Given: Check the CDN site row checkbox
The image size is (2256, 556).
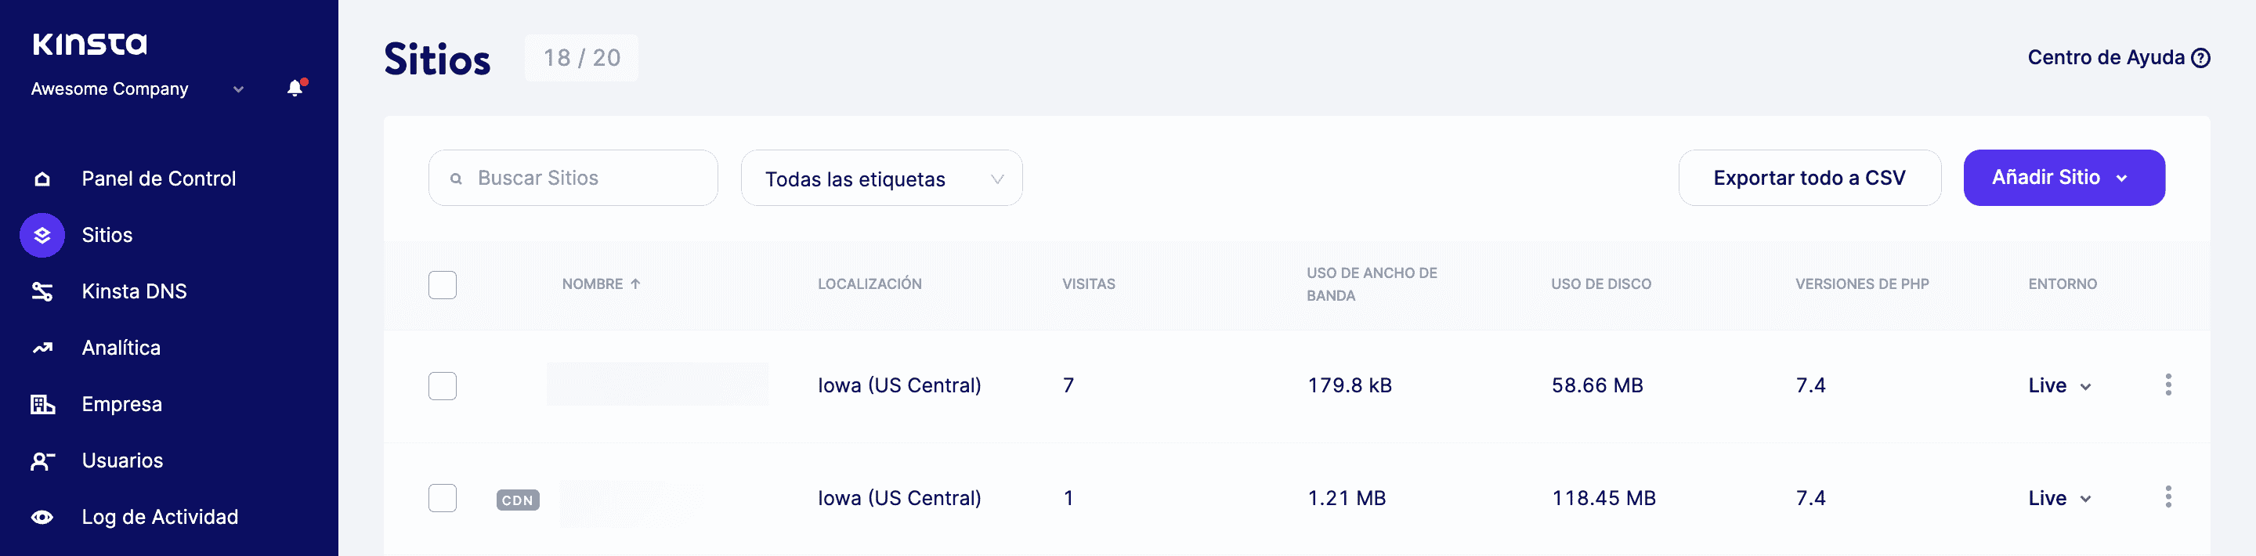Looking at the screenshot, I should 443,498.
